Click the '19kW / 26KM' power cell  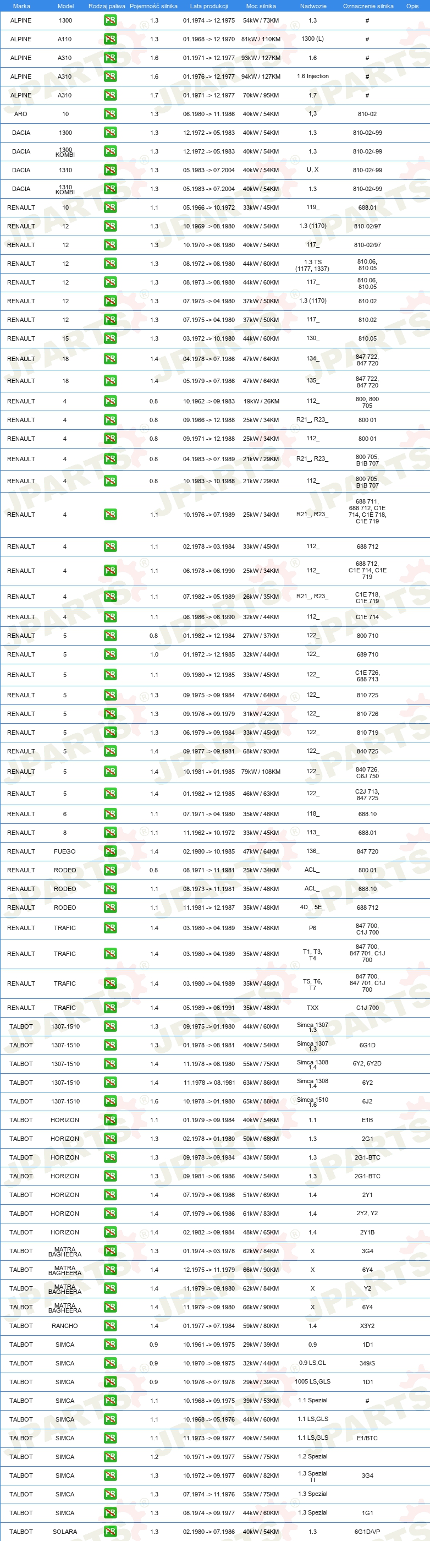tap(261, 401)
